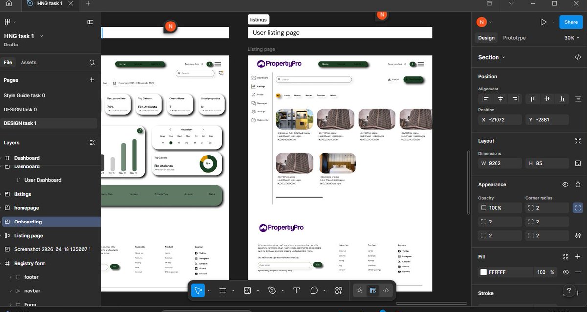Open the Frame tool options chevron
The image size is (587, 312).
coord(233,290)
